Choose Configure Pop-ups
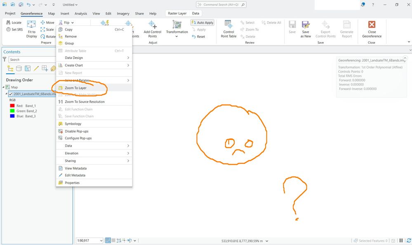Image resolution: width=412 pixels, height=245 pixels. click(x=94, y=138)
